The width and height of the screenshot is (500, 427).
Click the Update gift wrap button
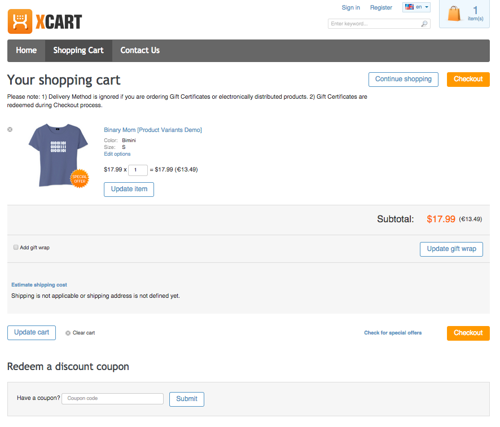tap(451, 249)
